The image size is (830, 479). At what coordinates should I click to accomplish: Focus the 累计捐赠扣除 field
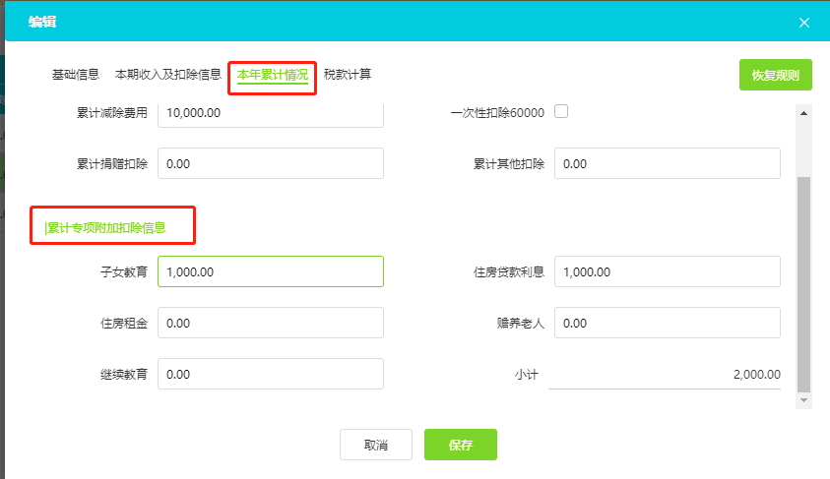click(x=270, y=164)
